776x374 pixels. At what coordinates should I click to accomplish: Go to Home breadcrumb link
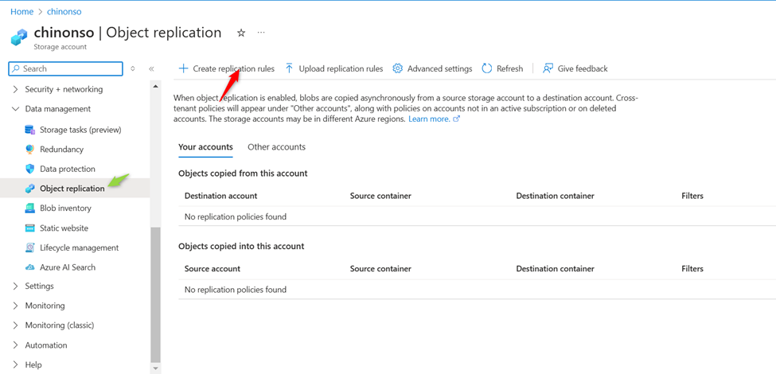21,11
